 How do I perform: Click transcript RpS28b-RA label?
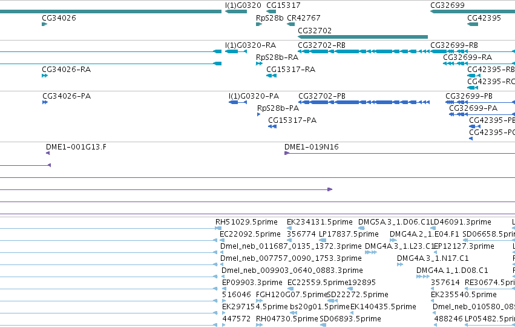(277, 57)
